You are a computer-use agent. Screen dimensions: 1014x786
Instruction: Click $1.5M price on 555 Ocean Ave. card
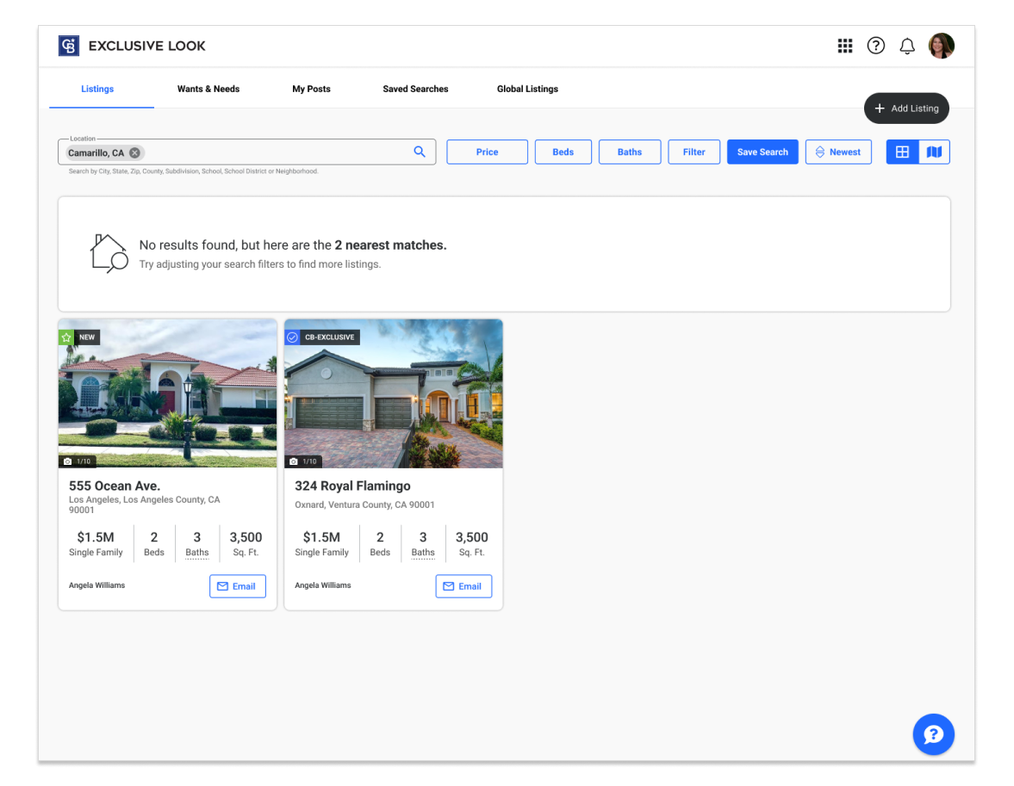(96, 537)
